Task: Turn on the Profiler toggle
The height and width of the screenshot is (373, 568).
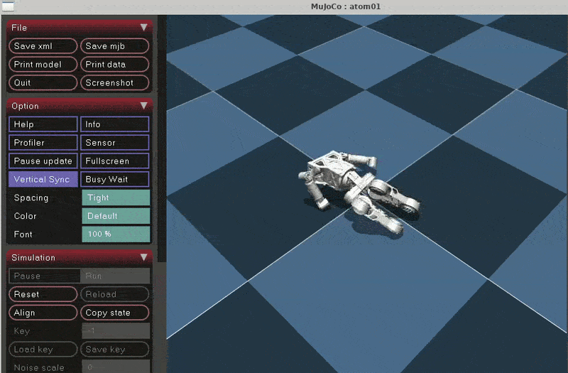Action: [x=43, y=143]
